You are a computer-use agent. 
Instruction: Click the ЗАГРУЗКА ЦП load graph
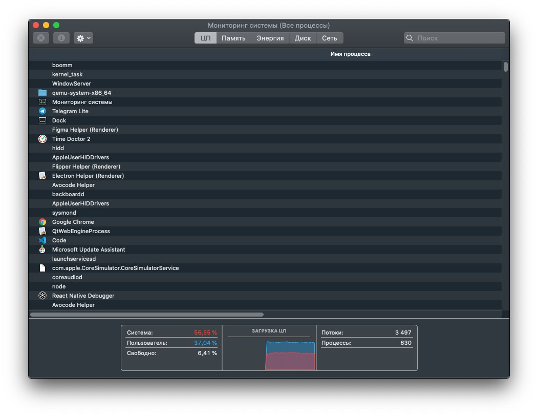[x=290, y=355]
